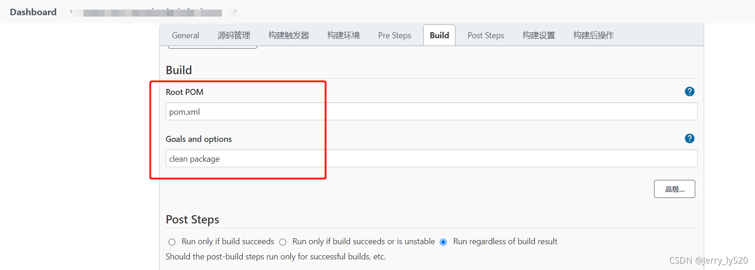This screenshot has width=755, height=270.
Task: Switch to the General tab
Action: [186, 35]
